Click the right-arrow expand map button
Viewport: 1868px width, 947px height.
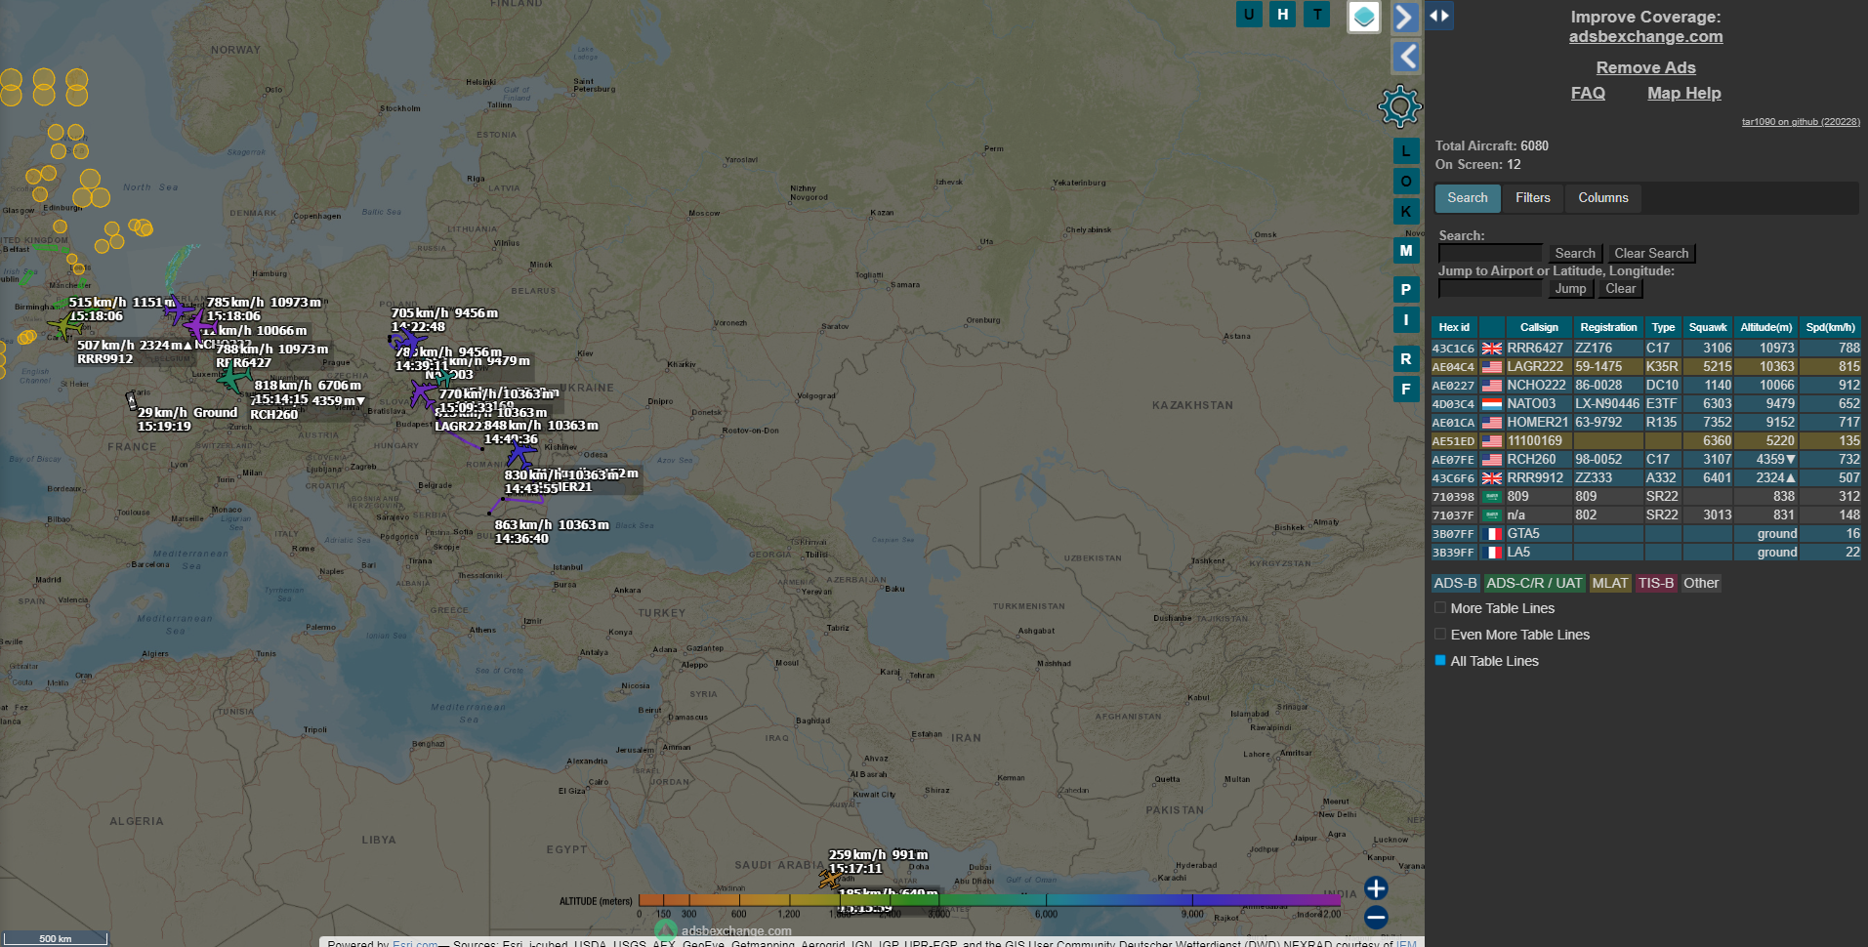1405,18
